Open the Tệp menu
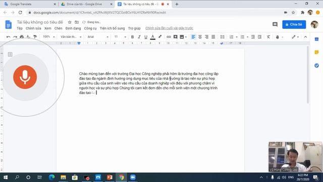323x182 pixels. 20,28
